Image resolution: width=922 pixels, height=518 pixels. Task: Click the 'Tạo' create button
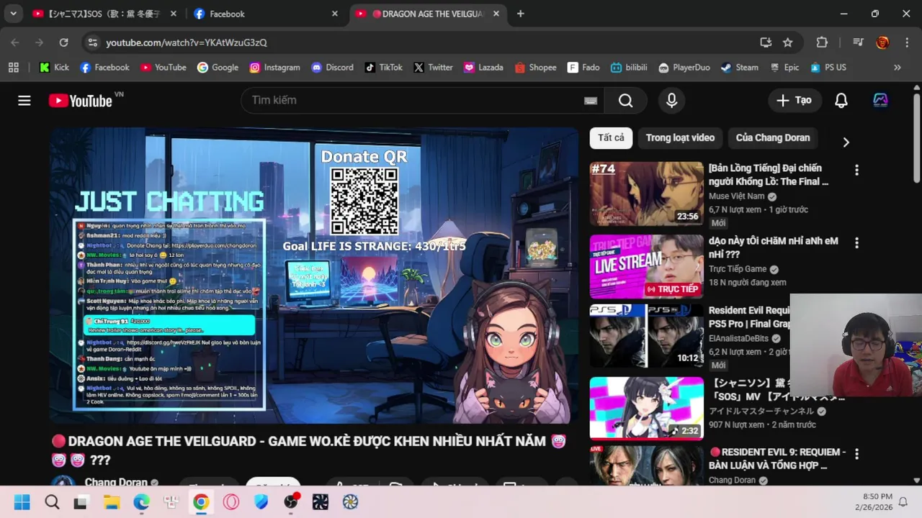pos(794,101)
